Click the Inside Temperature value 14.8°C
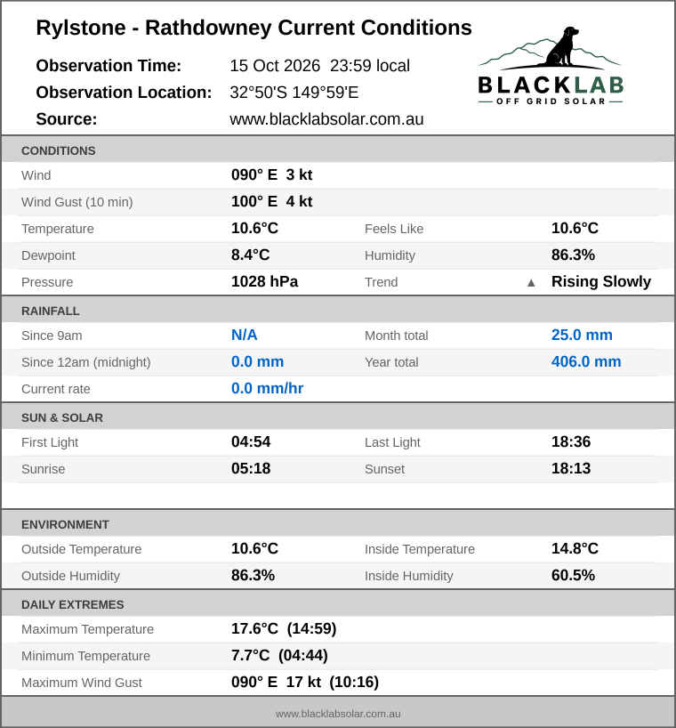This screenshot has width=676, height=728. tap(575, 549)
